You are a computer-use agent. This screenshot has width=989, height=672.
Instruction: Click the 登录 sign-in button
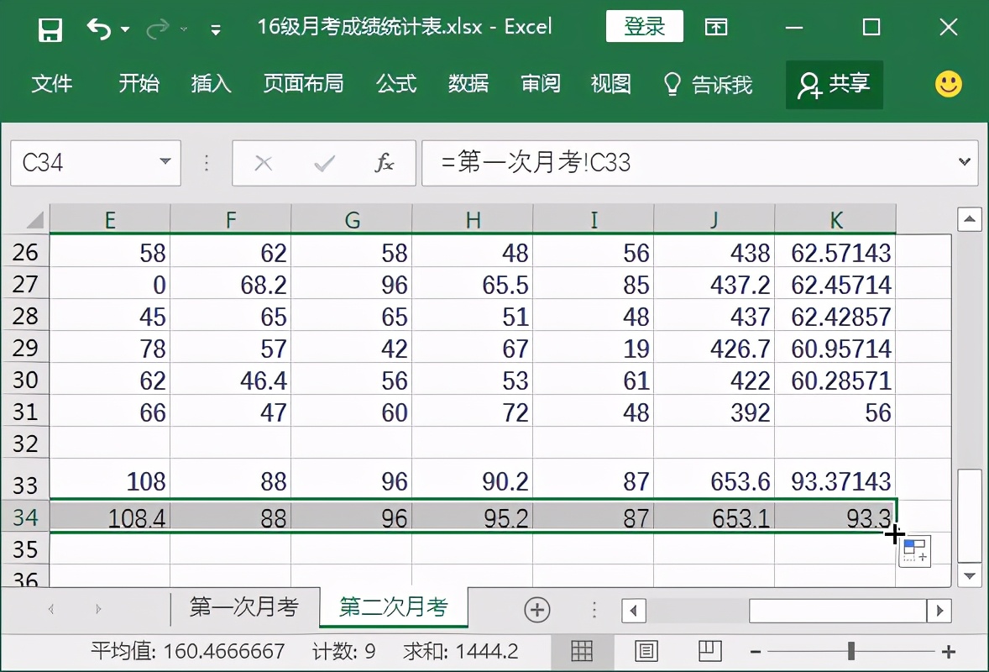tap(645, 27)
